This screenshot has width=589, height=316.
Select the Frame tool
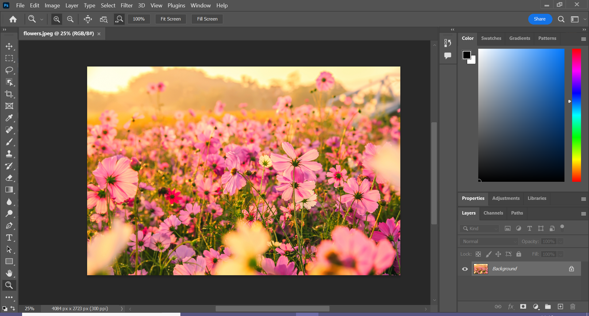[9, 106]
